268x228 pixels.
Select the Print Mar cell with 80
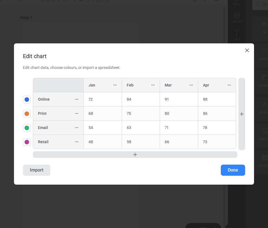point(179,113)
